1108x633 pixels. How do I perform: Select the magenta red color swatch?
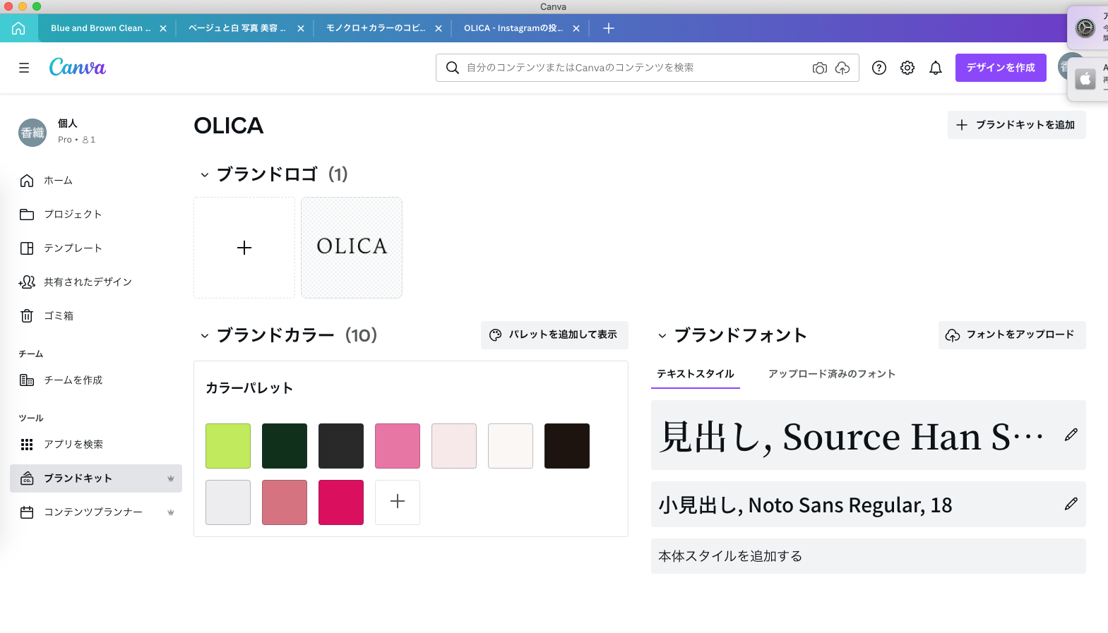(x=341, y=502)
